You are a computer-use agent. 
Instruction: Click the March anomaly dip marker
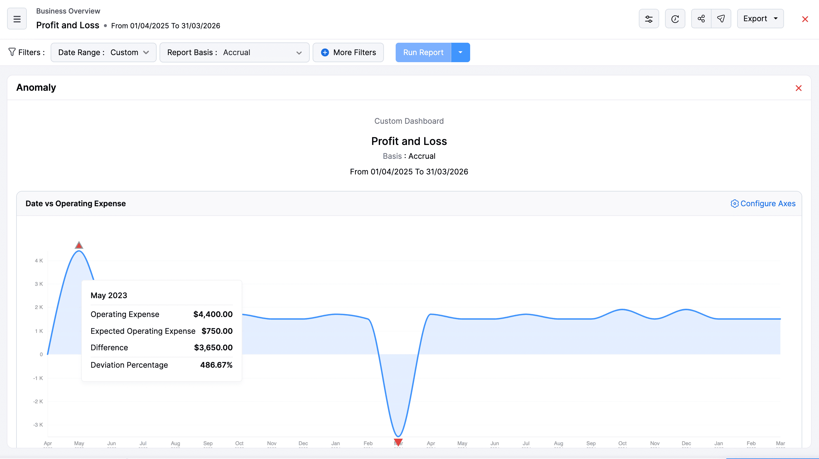pyautogui.click(x=398, y=442)
